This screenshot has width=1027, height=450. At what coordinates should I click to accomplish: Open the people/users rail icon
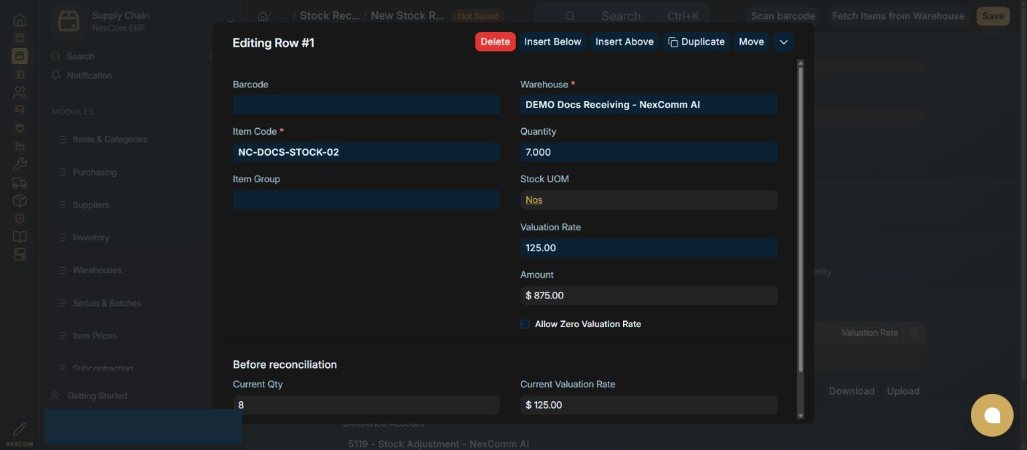(19, 92)
